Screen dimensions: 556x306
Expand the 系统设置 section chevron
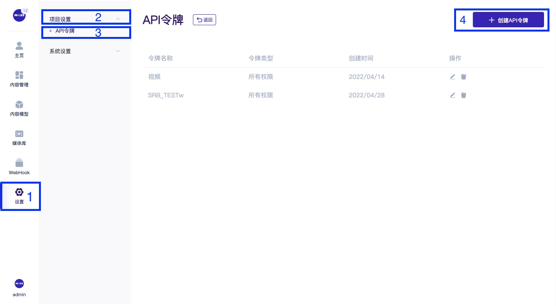click(x=118, y=51)
